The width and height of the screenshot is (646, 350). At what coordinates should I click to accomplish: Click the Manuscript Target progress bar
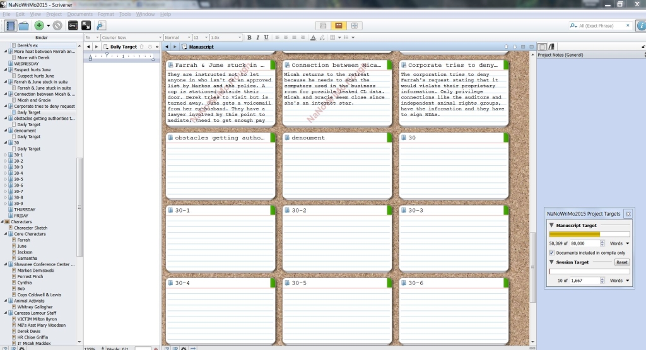point(589,234)
